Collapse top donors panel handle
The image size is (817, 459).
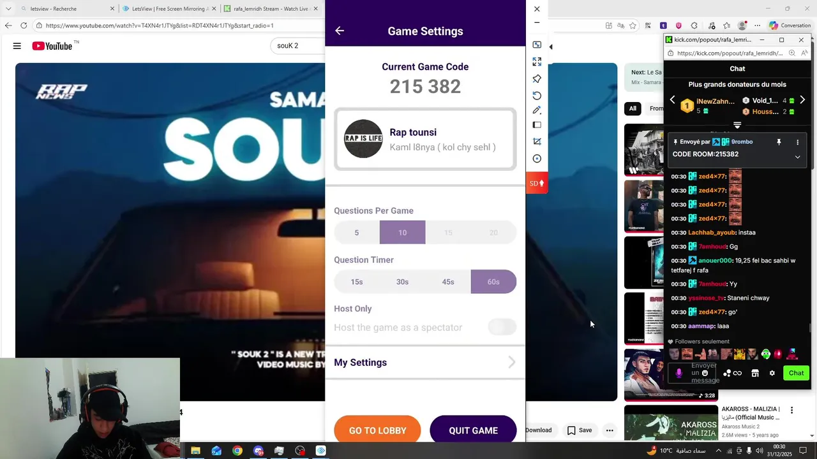click(737, 125)
